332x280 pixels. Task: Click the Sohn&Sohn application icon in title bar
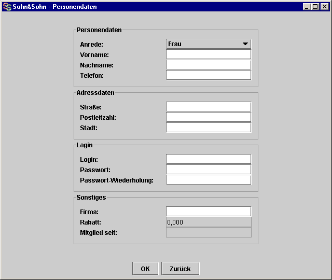click(x=7, y=7)
